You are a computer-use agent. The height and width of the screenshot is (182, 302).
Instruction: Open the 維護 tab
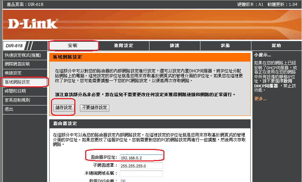(175, 46)
